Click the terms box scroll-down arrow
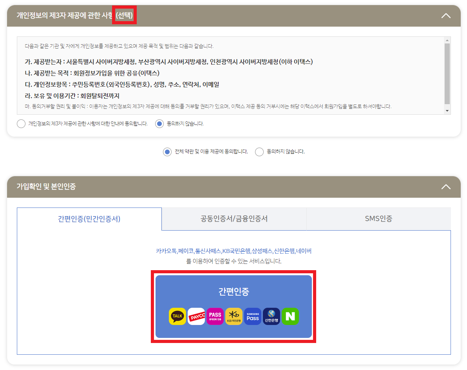The width and height of the screenshot is (467, 370). coord(447,111)
